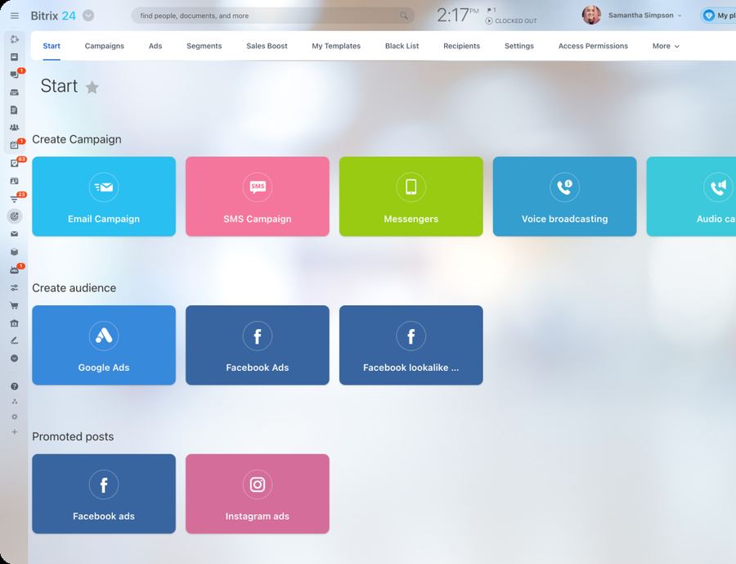Image resolution: width=736 pixels, height=564 pixels.
Task: Toggle the hamburger menu to collapse the sidebar
Action: pyautogui.click(x=14, y=16)
